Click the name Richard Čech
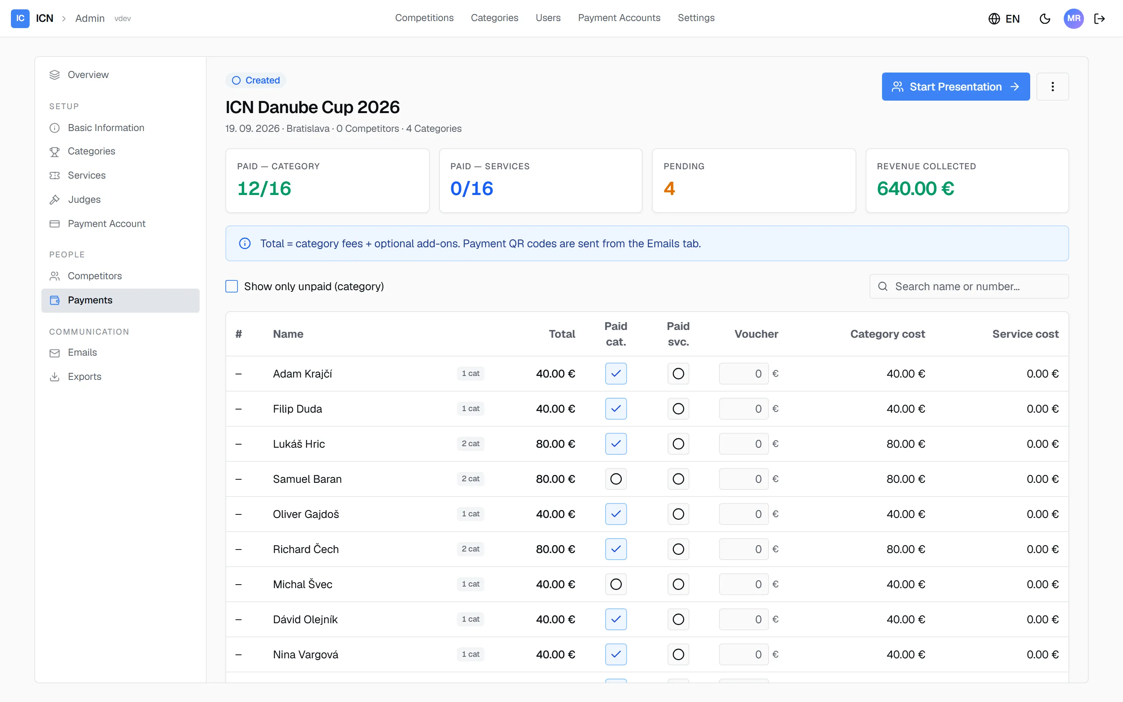The height and width of the screenshot is (702, 1123). click(x=306, y=549)
